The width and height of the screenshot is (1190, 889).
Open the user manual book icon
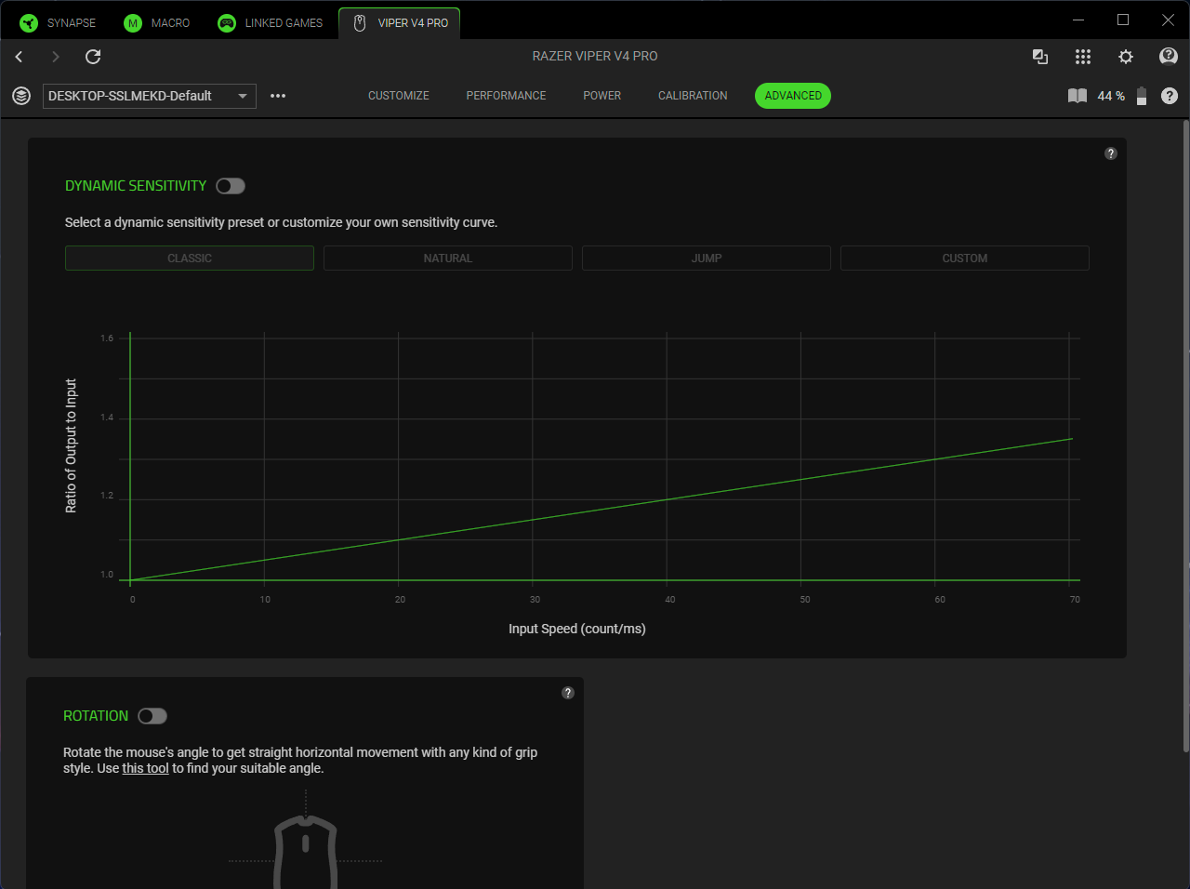coord(1078,96)
